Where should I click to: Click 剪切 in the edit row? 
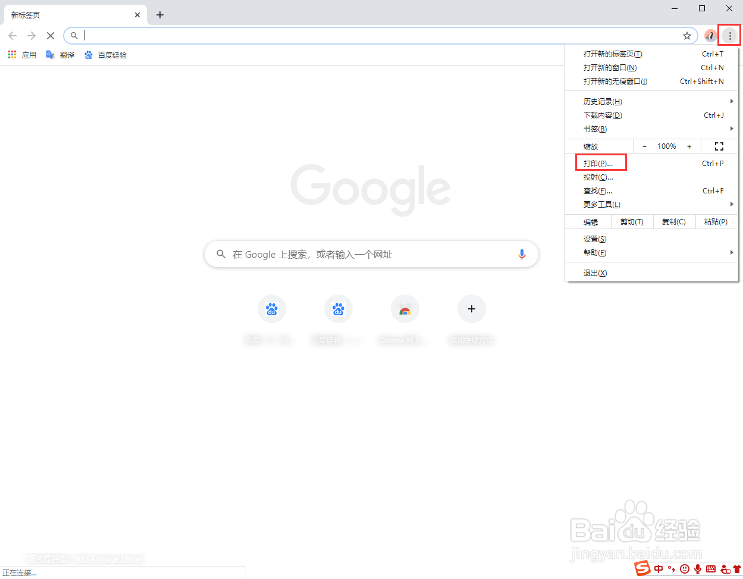[x=632, y=222]
